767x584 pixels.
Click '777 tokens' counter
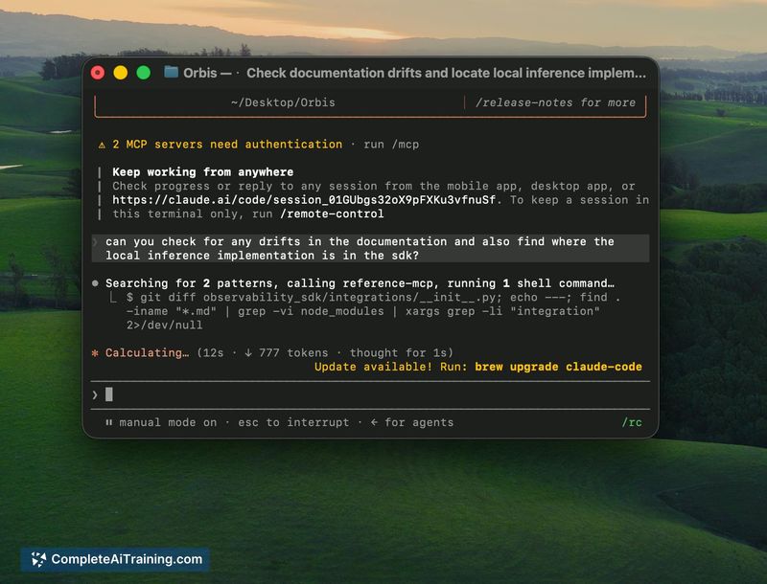[293, 352]
